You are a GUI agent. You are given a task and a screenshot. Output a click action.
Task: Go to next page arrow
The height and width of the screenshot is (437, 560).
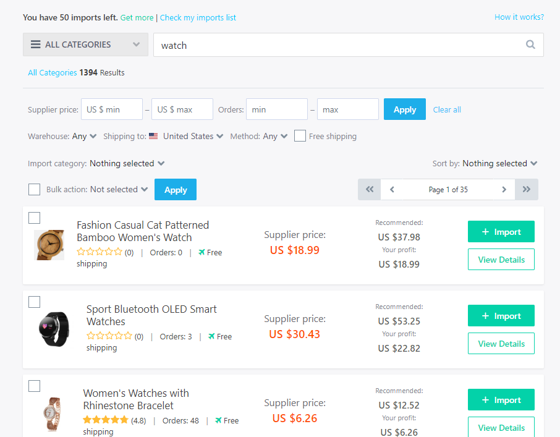504,189
